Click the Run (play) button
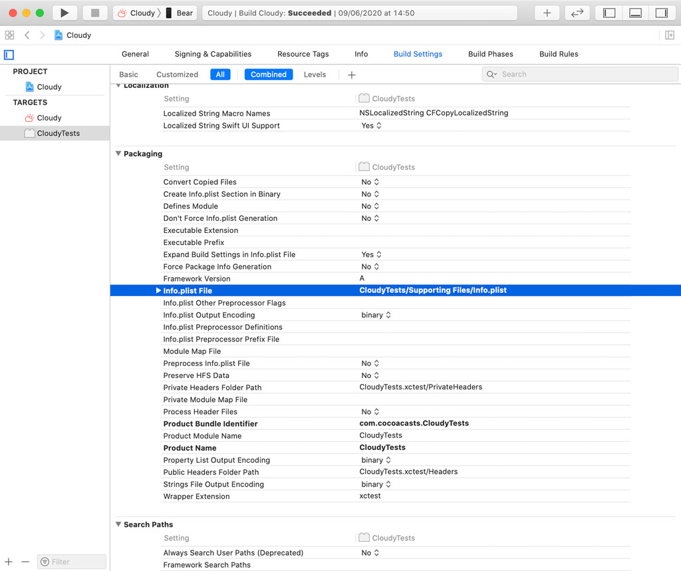The image size is (681, 571). (x=64, y=13)
